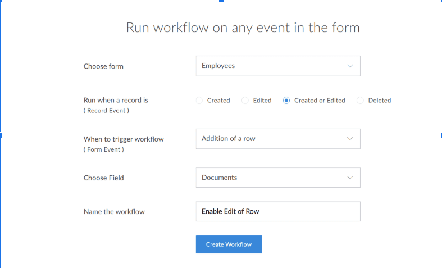Image resolution: width=442 pixels, height=268 pixels.
Task: Click chevron in Addition of a row box
Action: click(x=350, y=139)
